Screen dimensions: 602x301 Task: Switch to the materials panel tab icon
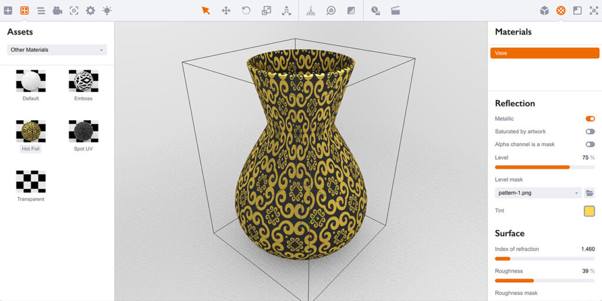pos(561,11)
